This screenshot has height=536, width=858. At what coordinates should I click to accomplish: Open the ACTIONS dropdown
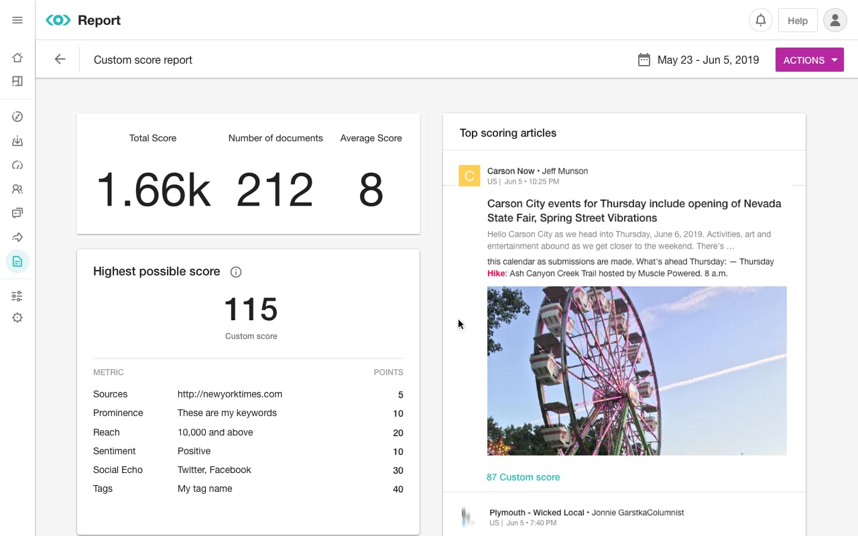809,60
